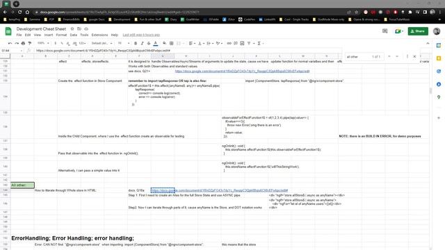Open vertical align dropdown
Image resolution: width=445 pixels, height=250 pixels.
(201, 43)
